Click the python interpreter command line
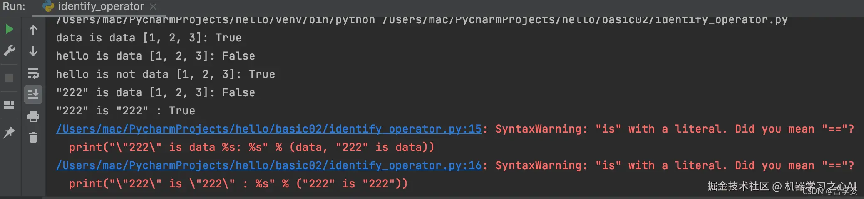 422,19
